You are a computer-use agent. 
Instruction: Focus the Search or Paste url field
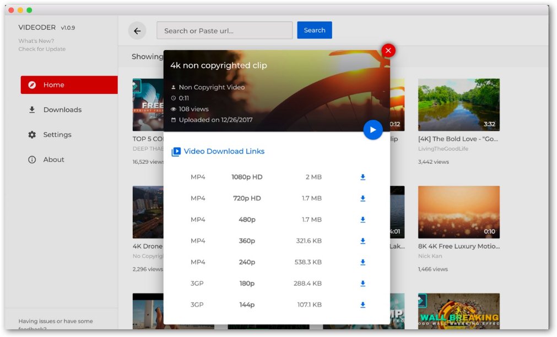[224, 30]
